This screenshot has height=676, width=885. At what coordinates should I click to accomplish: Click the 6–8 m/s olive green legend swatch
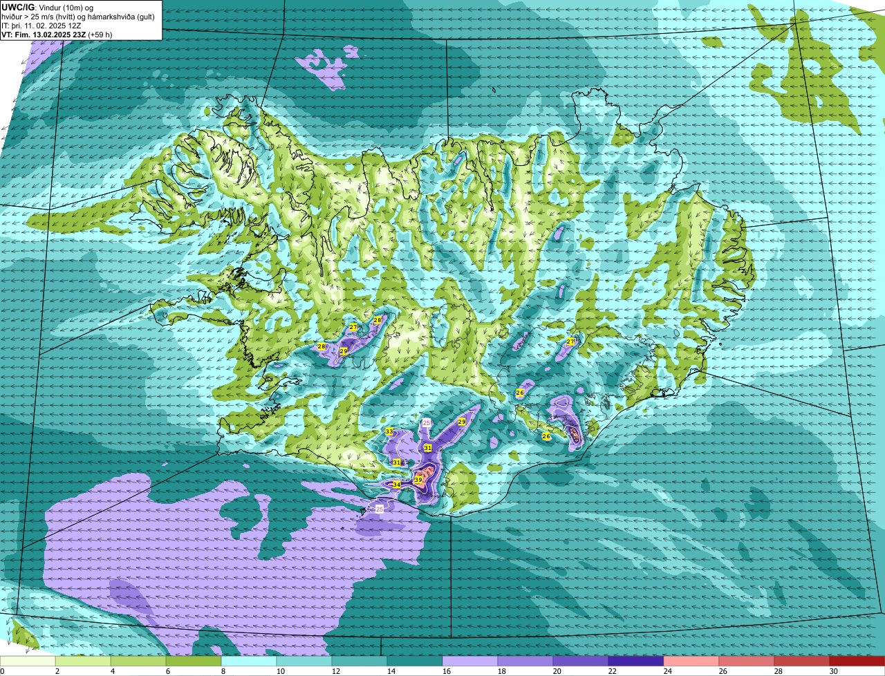[194, 661]
